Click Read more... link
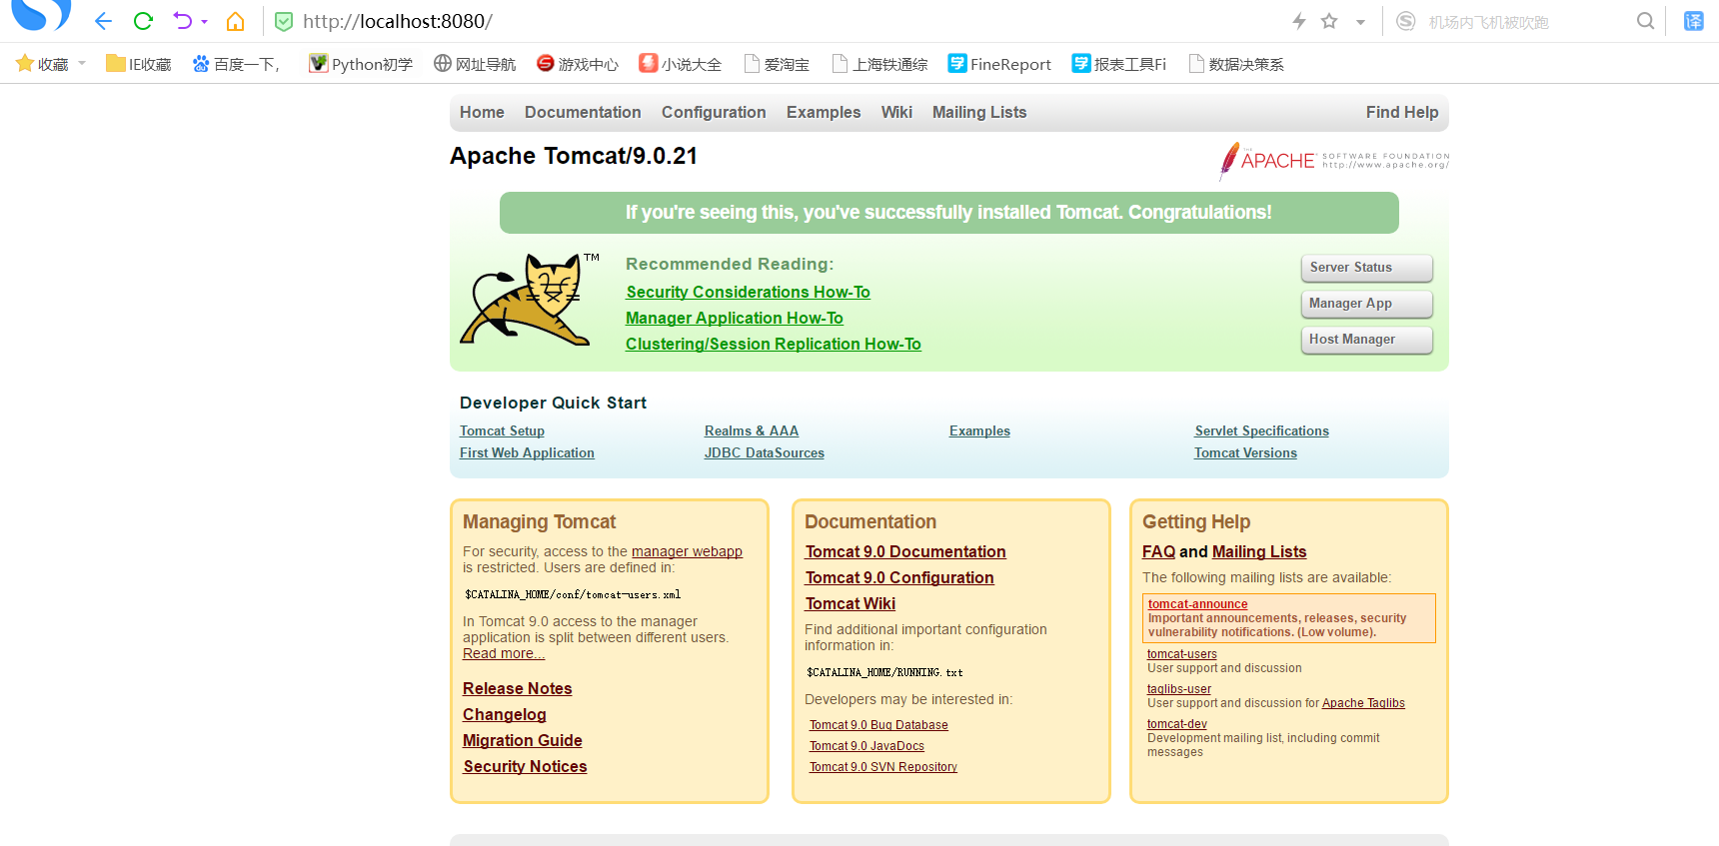Viewport: 1719px width, 846px height. [x=504, y=653]
